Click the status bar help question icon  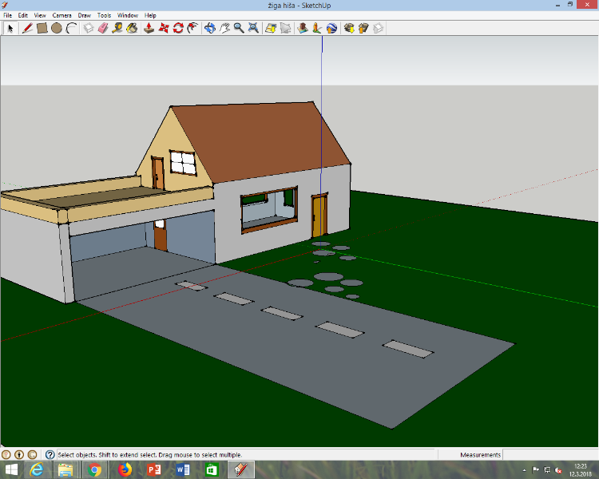pyautogui.click(x=50, y=454)
